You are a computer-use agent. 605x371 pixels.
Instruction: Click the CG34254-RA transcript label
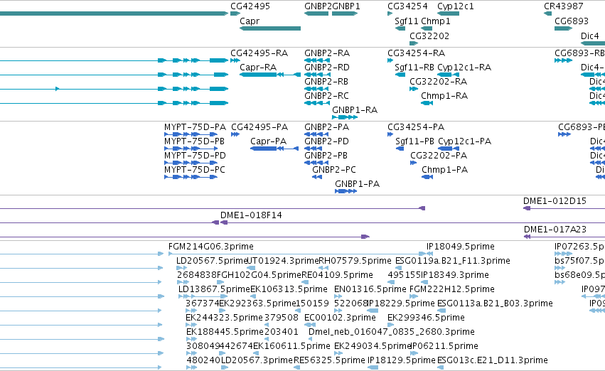tap(417, 53)
